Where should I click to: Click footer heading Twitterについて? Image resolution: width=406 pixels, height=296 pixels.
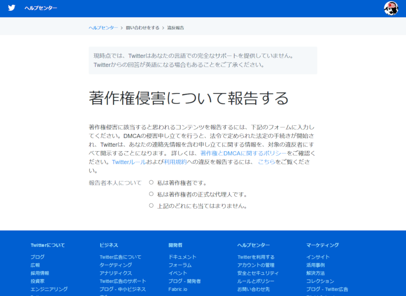click(48, 245)
